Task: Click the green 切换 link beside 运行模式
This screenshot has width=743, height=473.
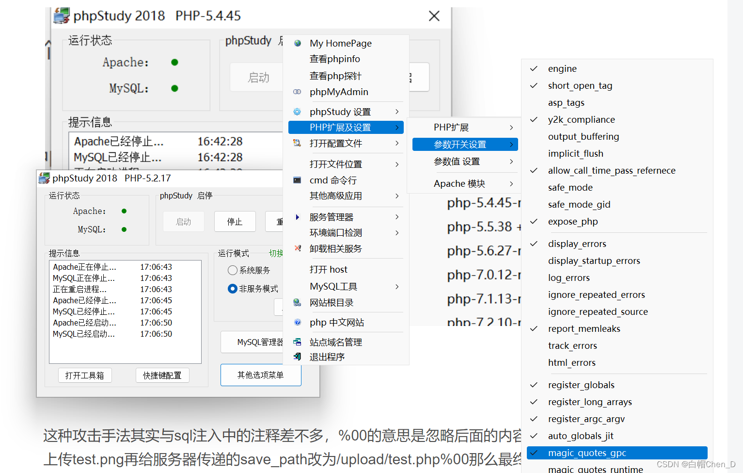Action: (276, 253)
